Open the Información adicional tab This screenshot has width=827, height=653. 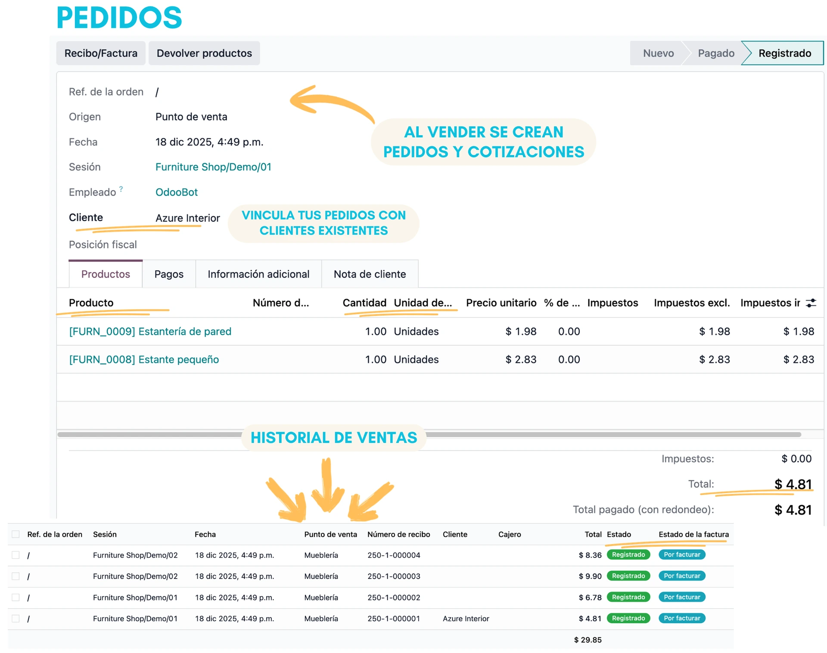pyautogui.click(x=258, y=274)
